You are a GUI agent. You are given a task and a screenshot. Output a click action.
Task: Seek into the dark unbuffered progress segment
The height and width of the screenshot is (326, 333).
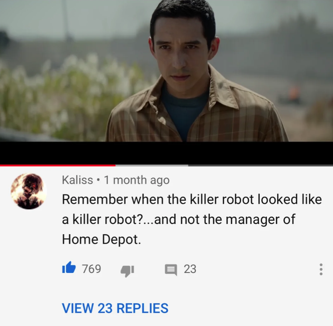click(261, 165)
